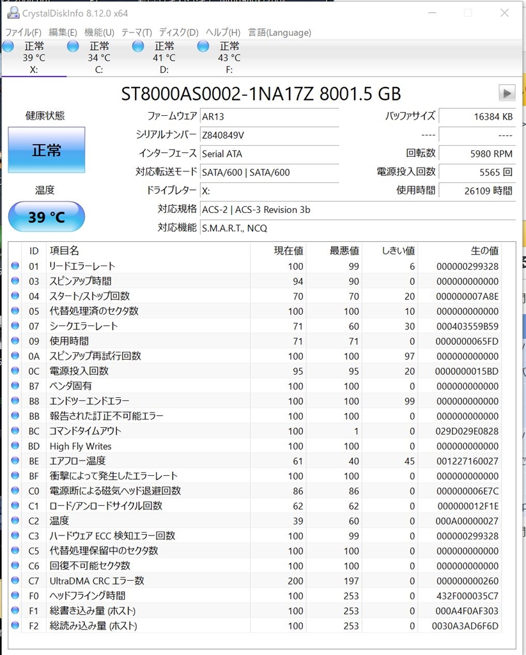
Task: Click the next disk arrow button
Action: (507, 93)
